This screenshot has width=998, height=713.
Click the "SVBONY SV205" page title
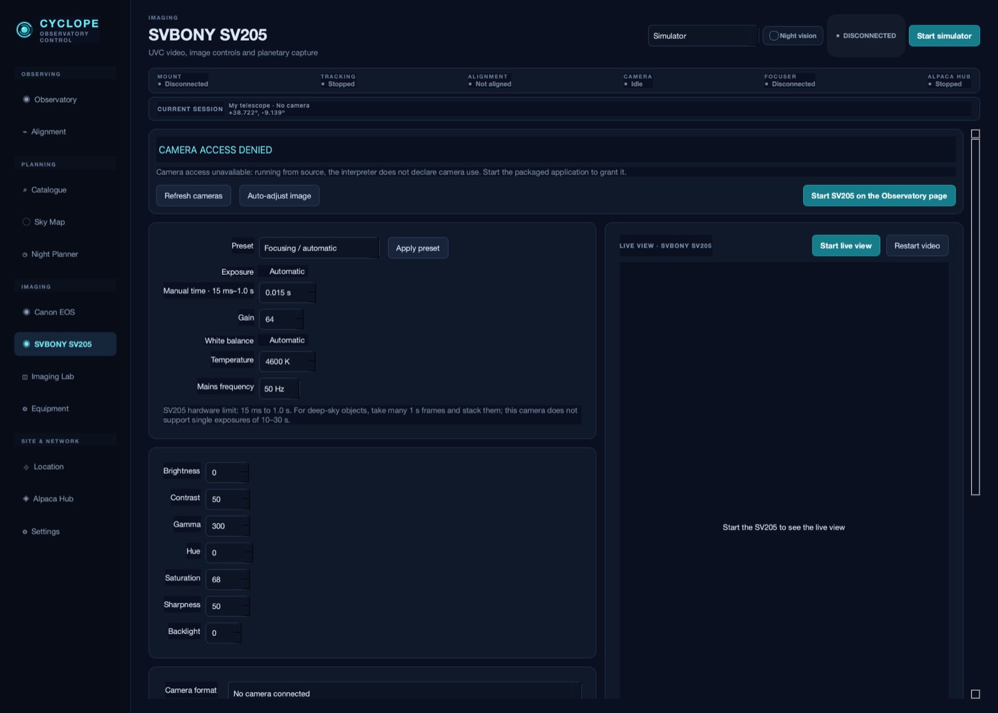(208, 35)
